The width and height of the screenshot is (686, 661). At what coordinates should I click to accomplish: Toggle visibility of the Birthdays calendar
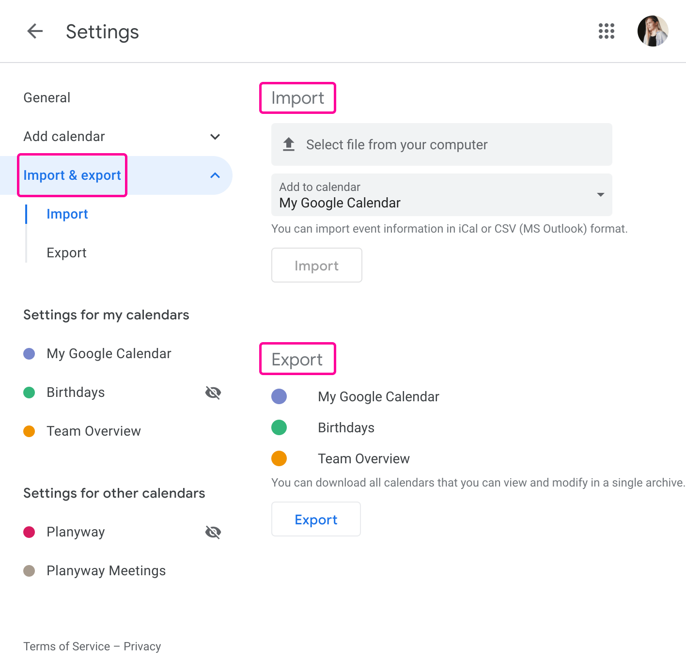click(x=213, y=393)
